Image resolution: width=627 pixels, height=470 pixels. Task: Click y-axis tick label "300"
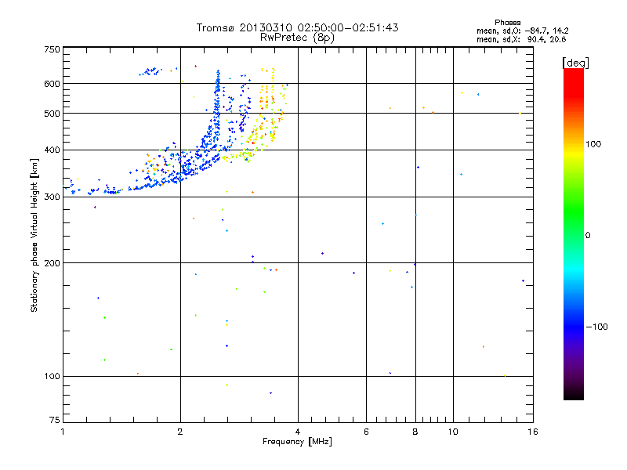(x=53, y=197)
